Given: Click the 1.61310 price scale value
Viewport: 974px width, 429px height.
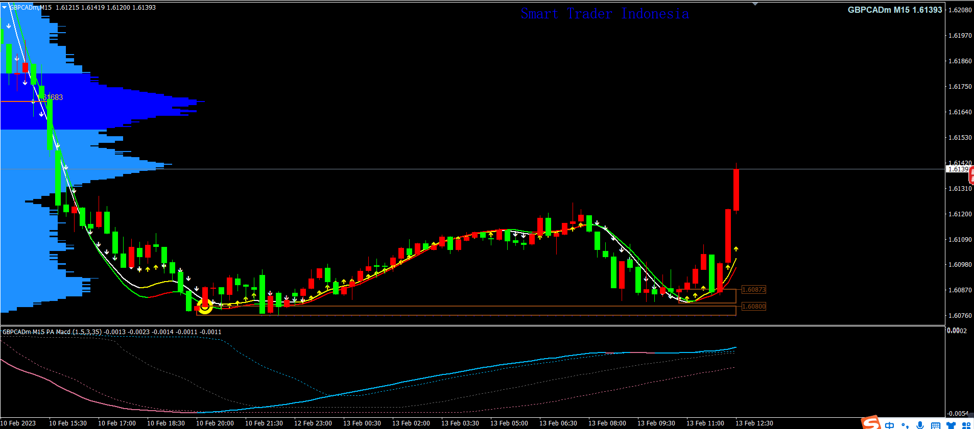Looking at the screenshot, I should pyautogui.click(x=960, y=189).
